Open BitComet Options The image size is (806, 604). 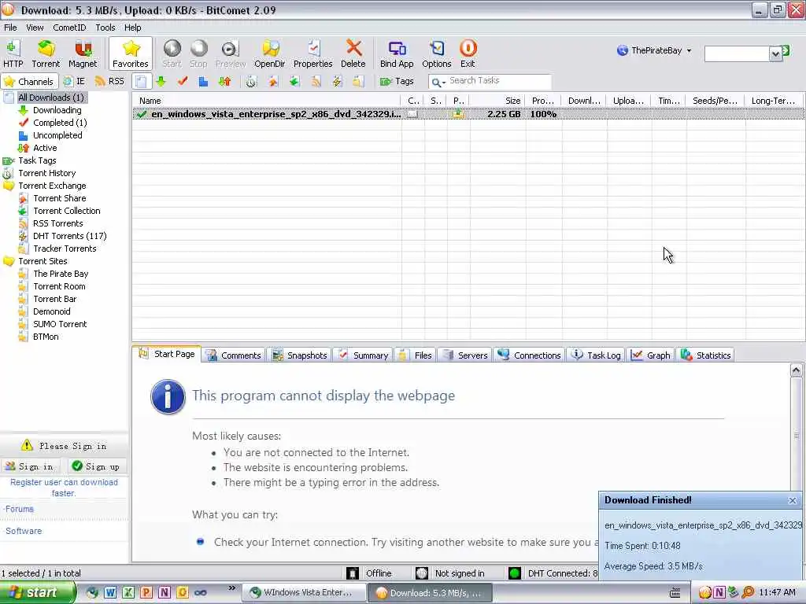coord(436,54)
